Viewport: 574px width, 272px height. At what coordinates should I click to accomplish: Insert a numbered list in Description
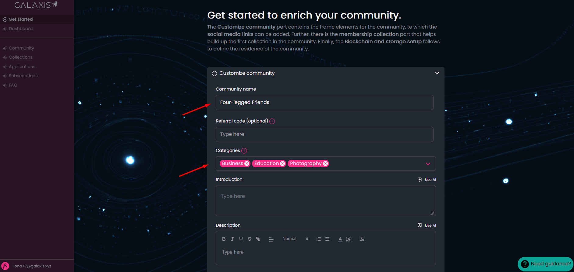pyautogui.click(x=319, y=239)
